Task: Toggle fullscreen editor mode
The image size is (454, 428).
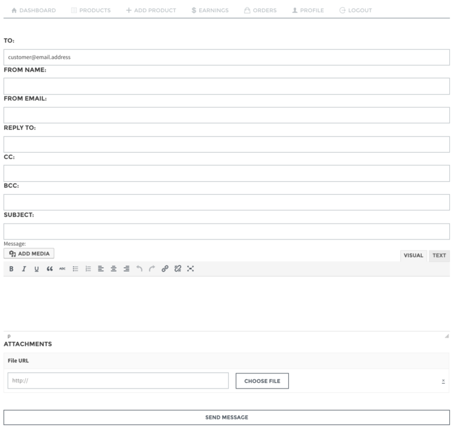Action: tap(190, 269)
